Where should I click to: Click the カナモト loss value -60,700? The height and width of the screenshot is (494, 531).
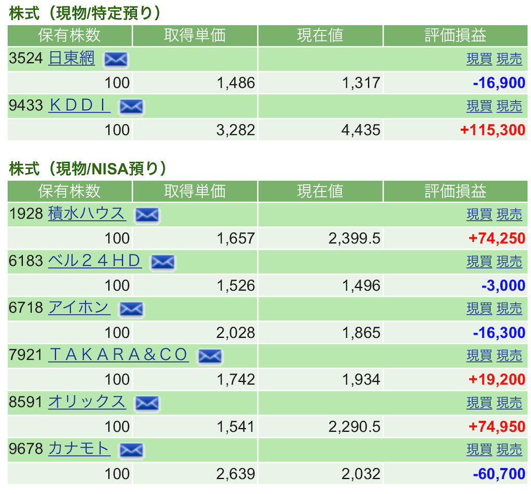pos(499,474)
